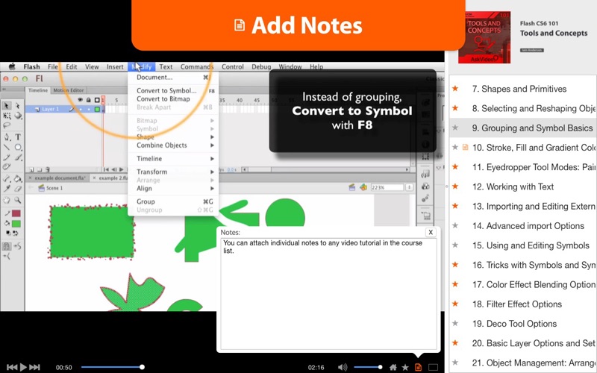This screenshot has width=597, height=373.
Task: Click the Edit Symbols icon beside zoom
Action: coord(363,187)
